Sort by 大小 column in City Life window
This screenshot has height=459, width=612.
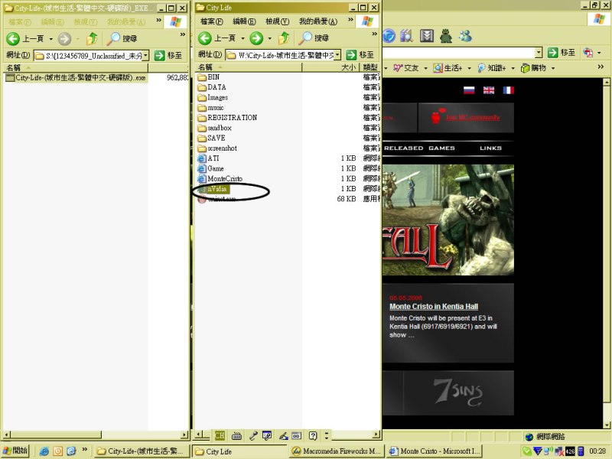(x=330, y=67)
